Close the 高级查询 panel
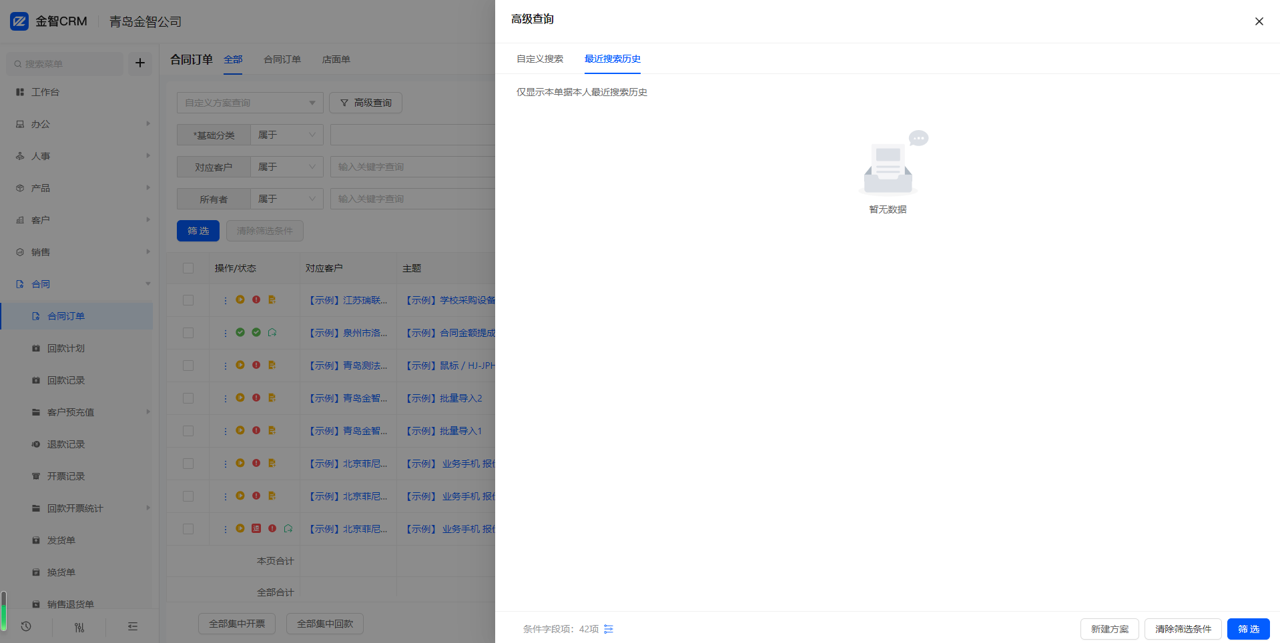Screen dimensions: 1280x643 [1259, 21]
